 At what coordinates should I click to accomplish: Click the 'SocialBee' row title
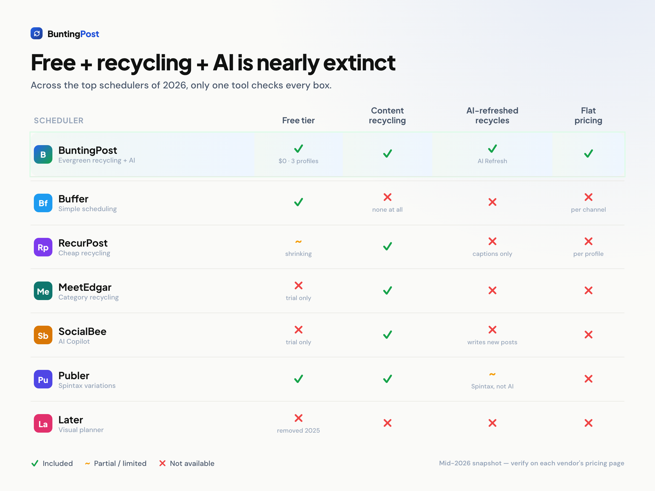82,331
